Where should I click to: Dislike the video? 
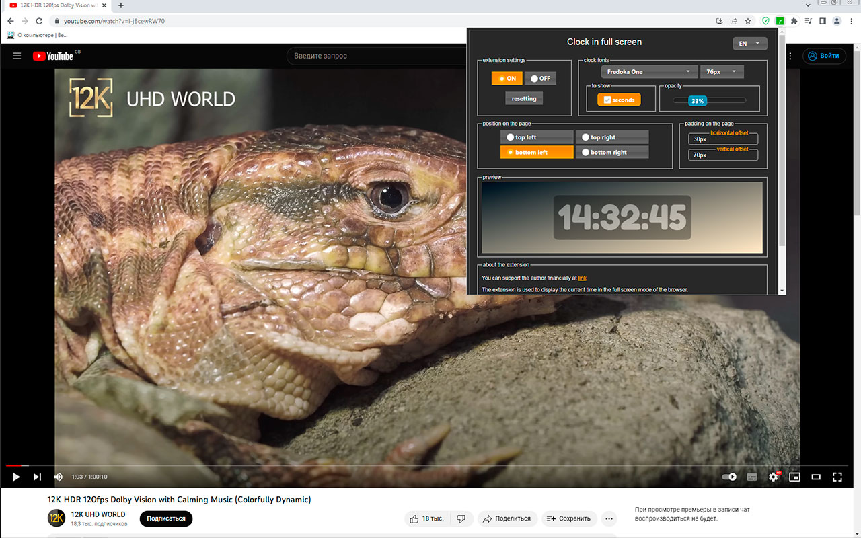461,518
